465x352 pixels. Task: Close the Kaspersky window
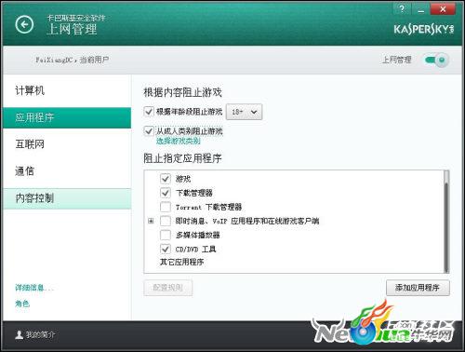tap(443, 8)
